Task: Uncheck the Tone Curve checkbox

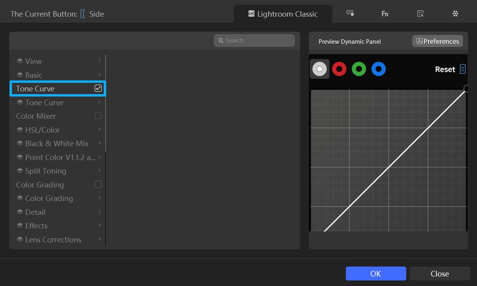Action: 98,88
